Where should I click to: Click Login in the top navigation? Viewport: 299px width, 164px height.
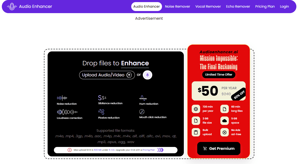(x=284, y=7)
